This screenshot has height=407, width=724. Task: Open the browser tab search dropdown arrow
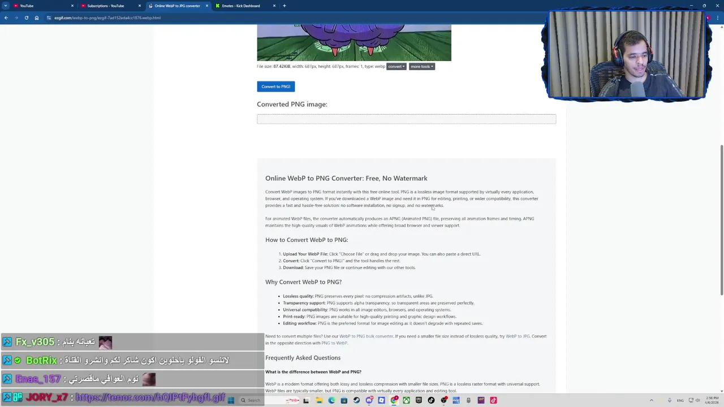pyautogui.click(x=6, y=6)
